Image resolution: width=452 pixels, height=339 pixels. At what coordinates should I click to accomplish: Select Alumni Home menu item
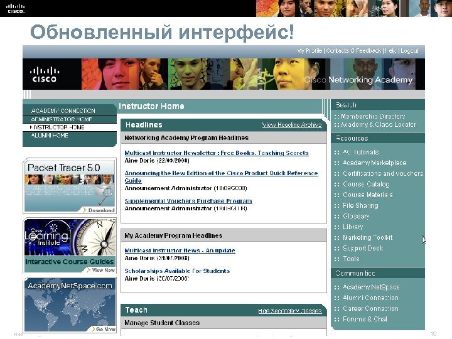click(x=50, y=135)
